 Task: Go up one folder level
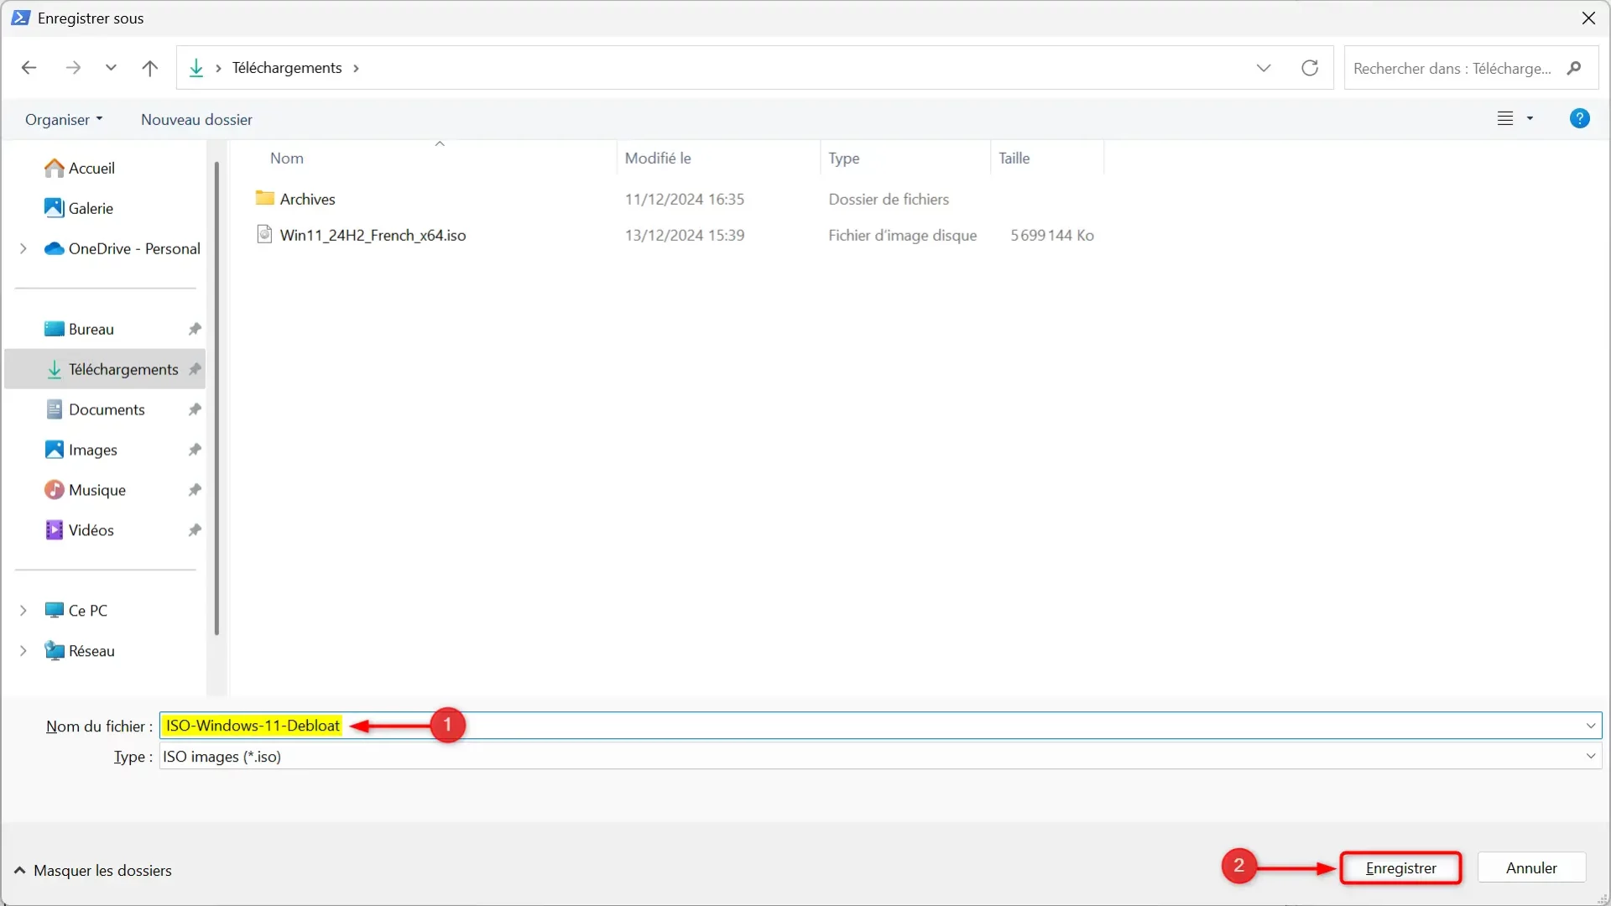pyautogui.click(x=149, y=68)
